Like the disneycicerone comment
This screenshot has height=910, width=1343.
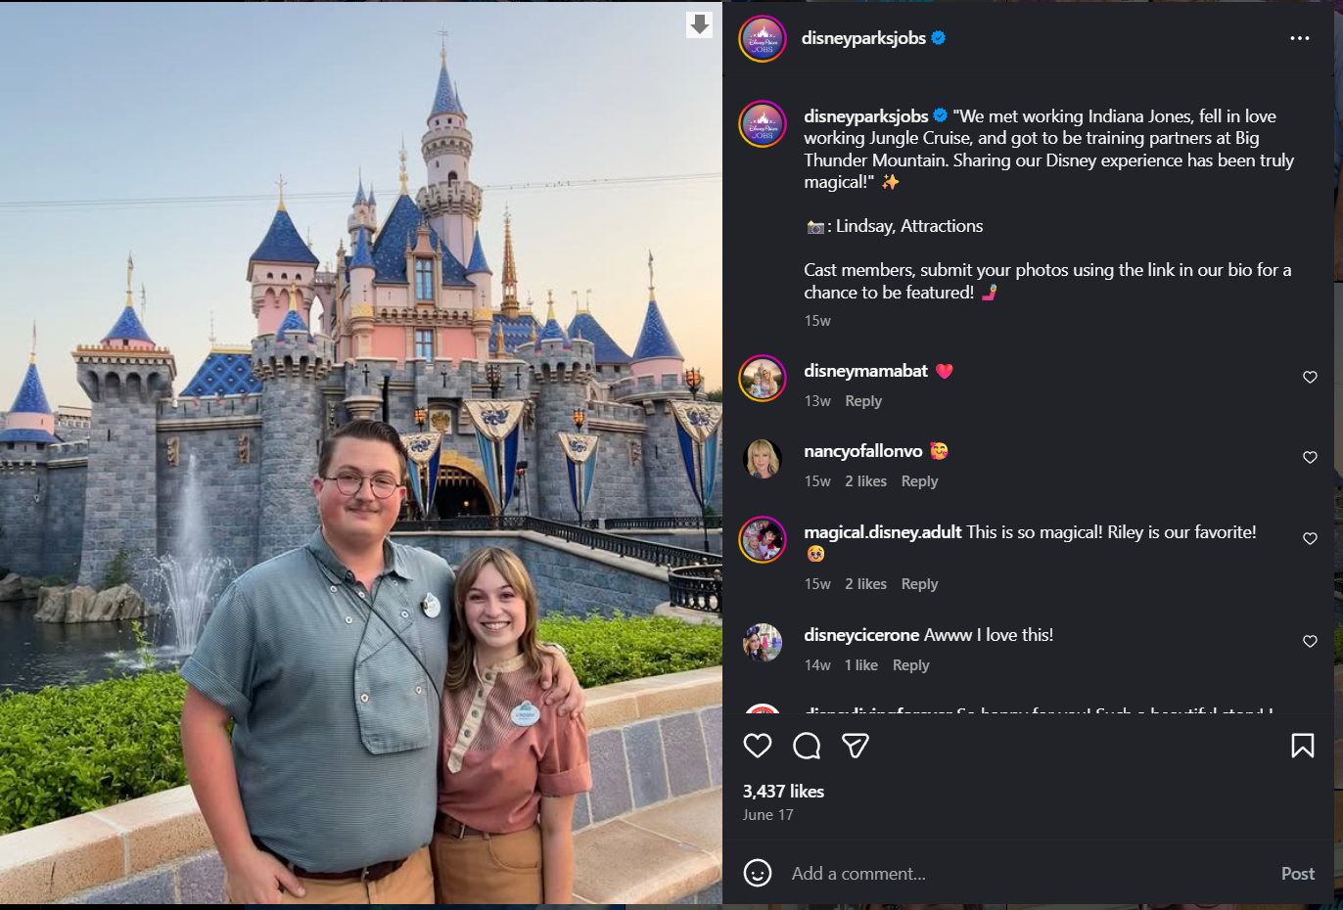coord(1310,642)
